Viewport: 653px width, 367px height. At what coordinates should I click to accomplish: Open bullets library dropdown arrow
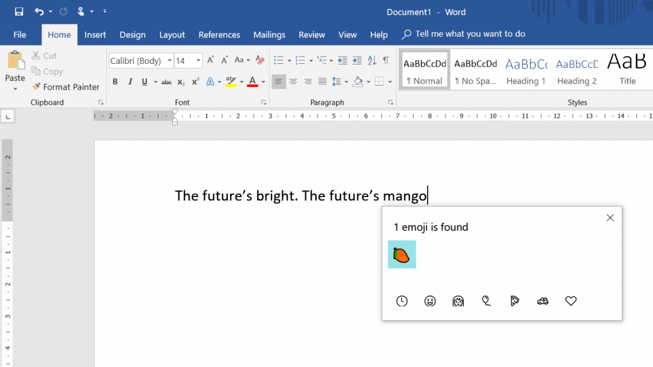coord(289,60)
